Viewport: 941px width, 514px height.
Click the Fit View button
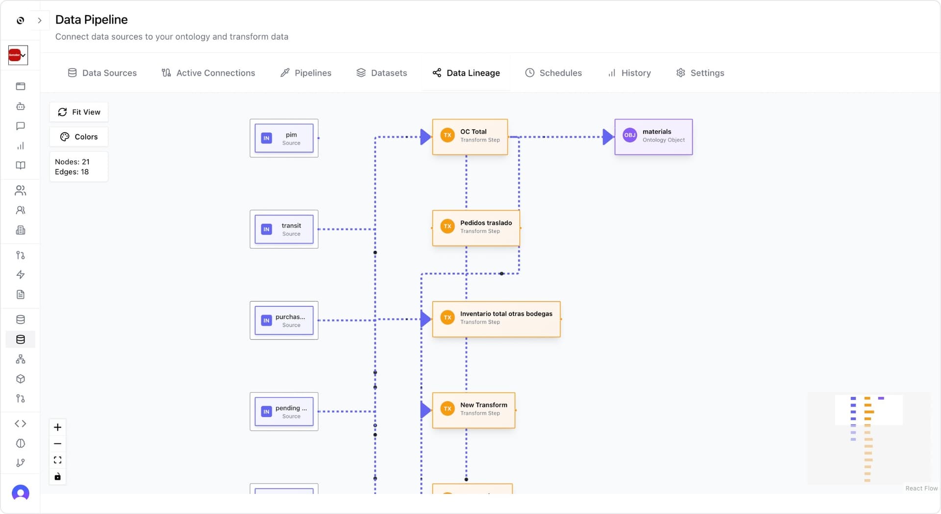(78, 112)
